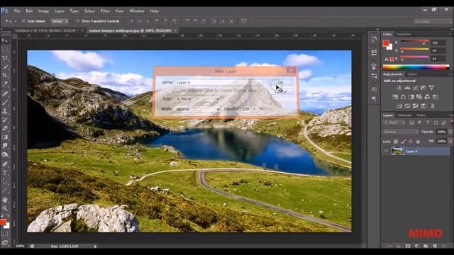Add a Black & White adjustment

coord(411,97)
